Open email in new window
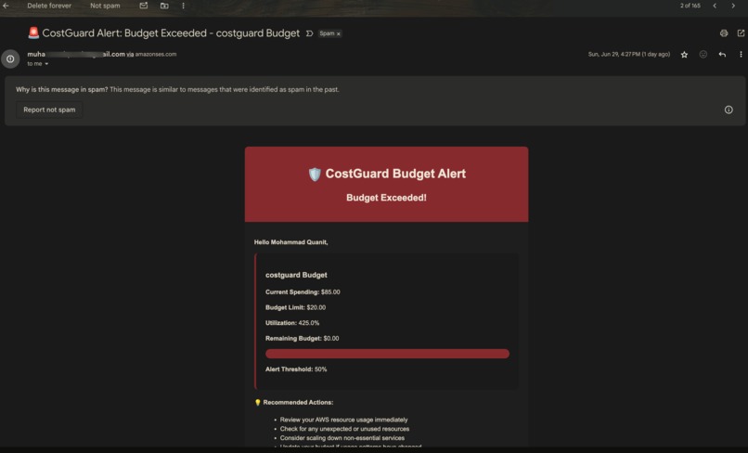This screenshot has height=453, width=748. coord(741,32)
